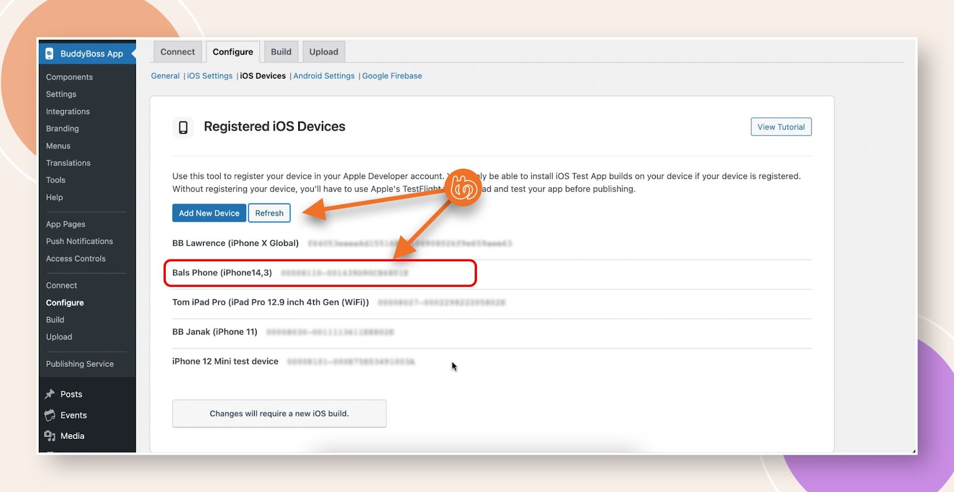Open Push Notifications in sidebar
The height and width of the screenshot is (492, 954).
[79, 242]
